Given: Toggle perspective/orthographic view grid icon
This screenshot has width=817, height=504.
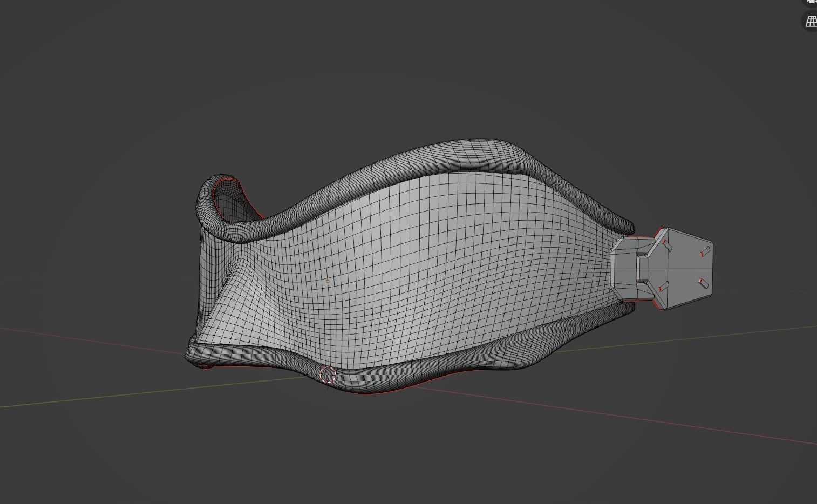Looking at the screenshot, I should [x=811, y=22].
